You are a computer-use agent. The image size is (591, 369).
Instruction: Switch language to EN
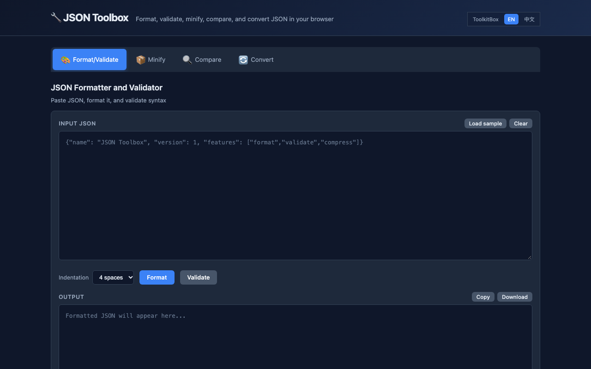click(x=511, y=19)
